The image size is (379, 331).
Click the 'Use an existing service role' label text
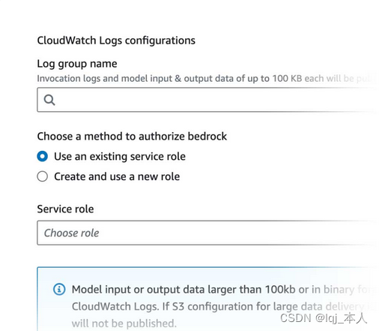[x=120, y=157]
